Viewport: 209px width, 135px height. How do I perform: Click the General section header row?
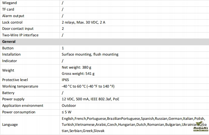(x=9, y=42)
